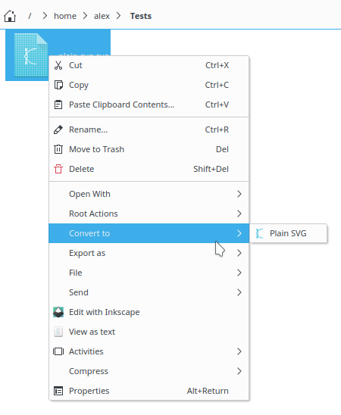The width and height of the screenshot is (341, 415).
Task: Select the Send menu entry
Action: pos(149,292)
